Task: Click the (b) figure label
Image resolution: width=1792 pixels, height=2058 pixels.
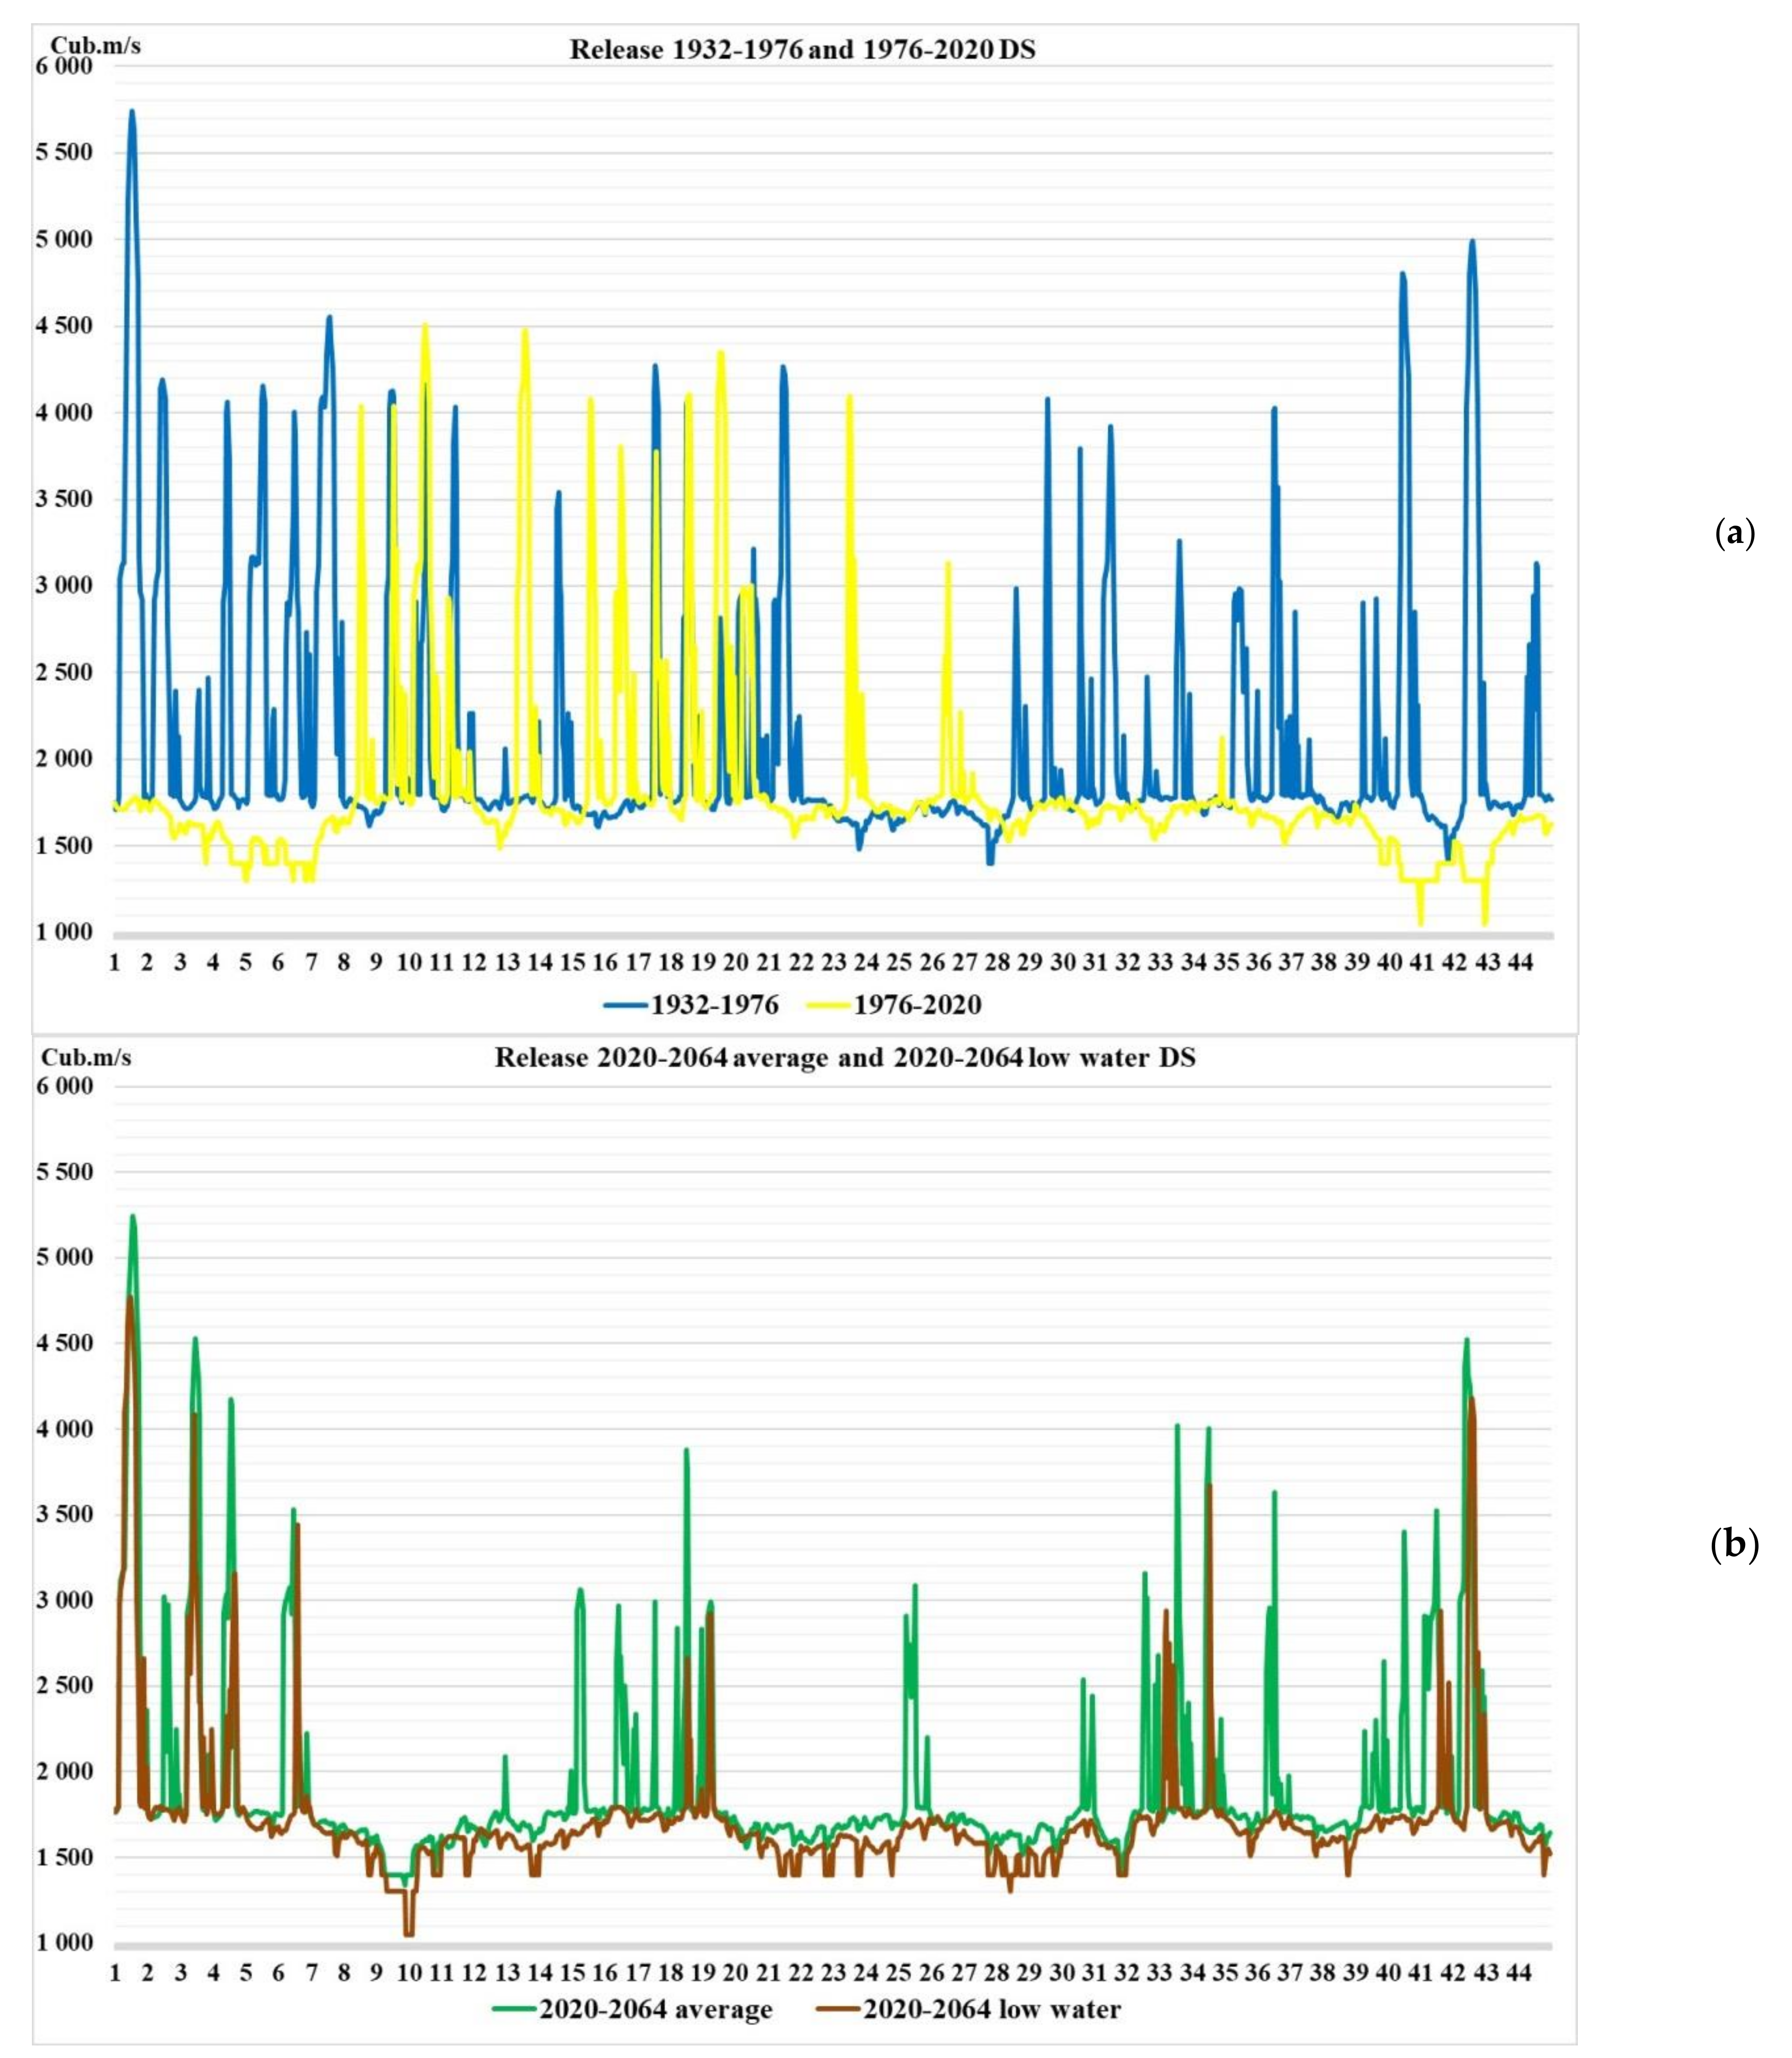Action: tap(1734, 1545)
